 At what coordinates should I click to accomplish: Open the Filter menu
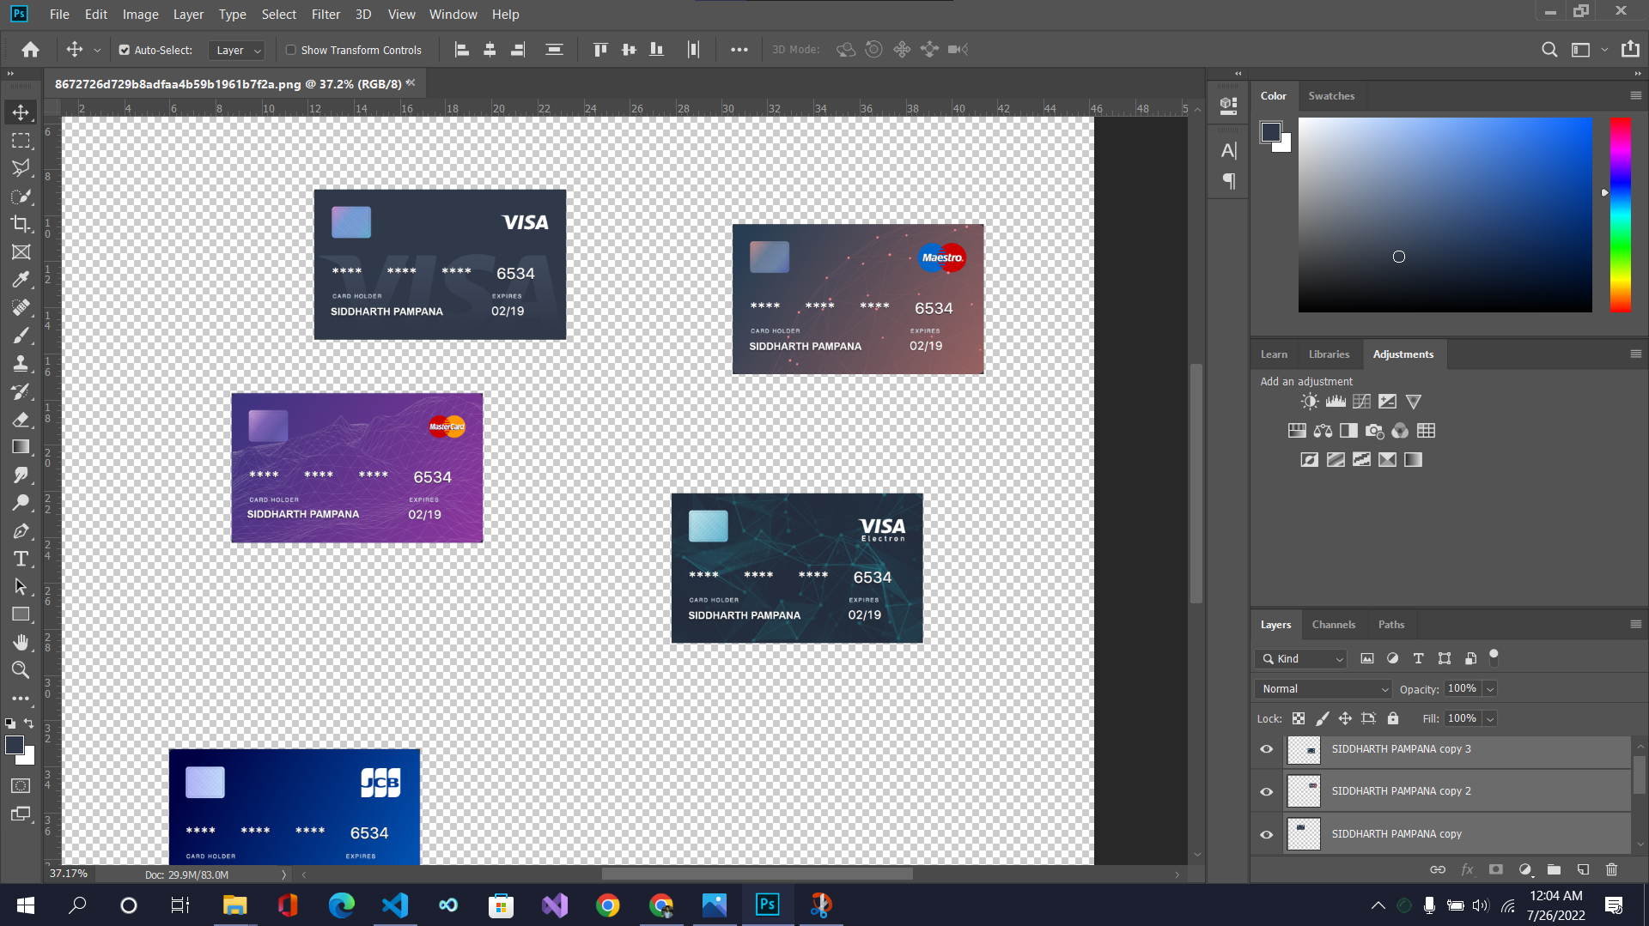click(x=326, y=15)
